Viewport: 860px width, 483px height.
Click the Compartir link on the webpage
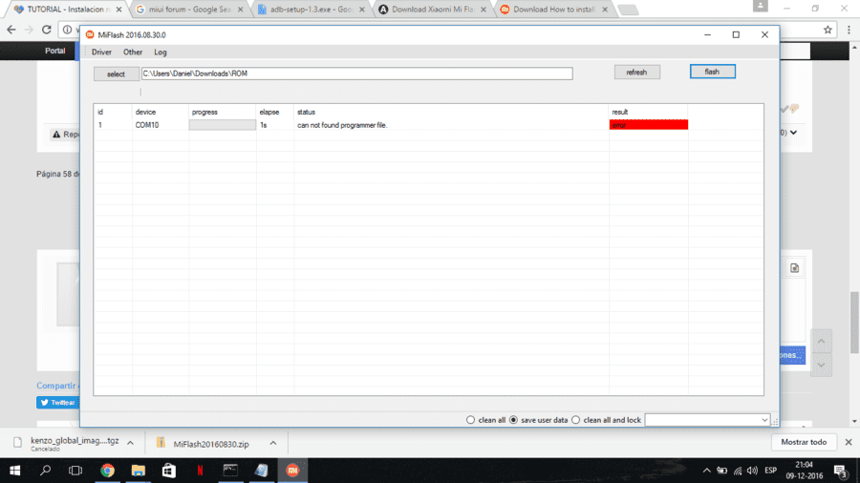[57, 386]
